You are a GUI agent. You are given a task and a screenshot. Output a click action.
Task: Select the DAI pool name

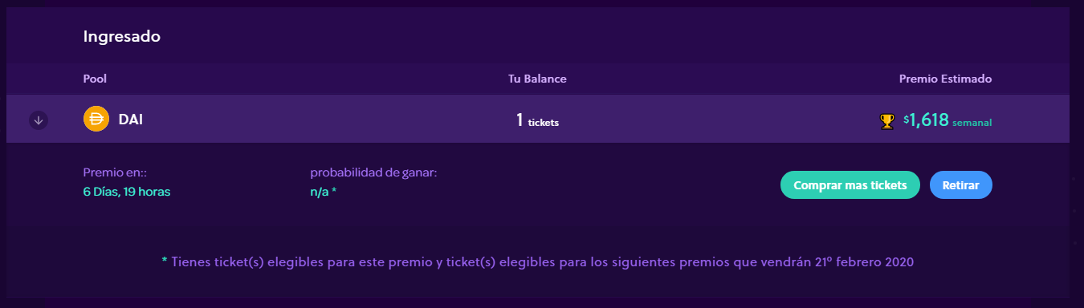[x=131, y=120]
